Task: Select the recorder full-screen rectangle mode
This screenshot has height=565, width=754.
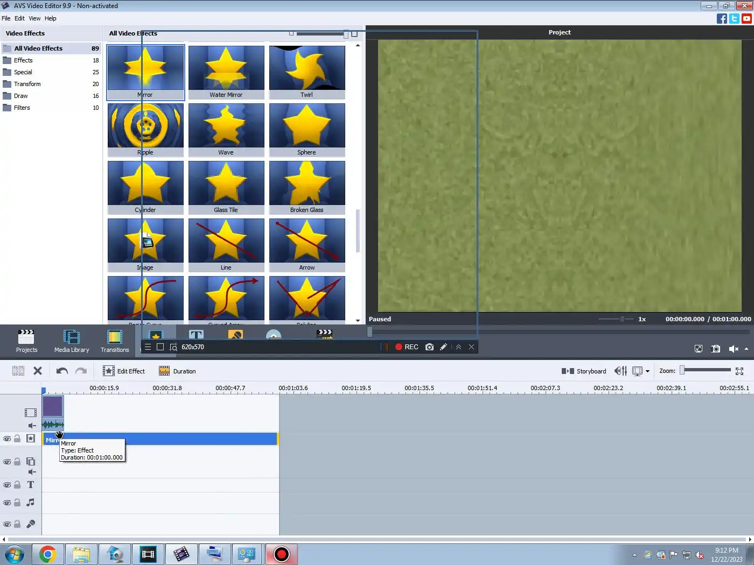Action: [x=160, y=347]
